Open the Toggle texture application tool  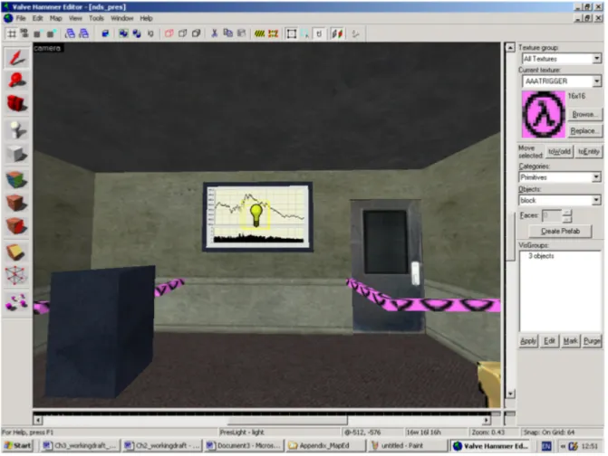coord(16,179)
